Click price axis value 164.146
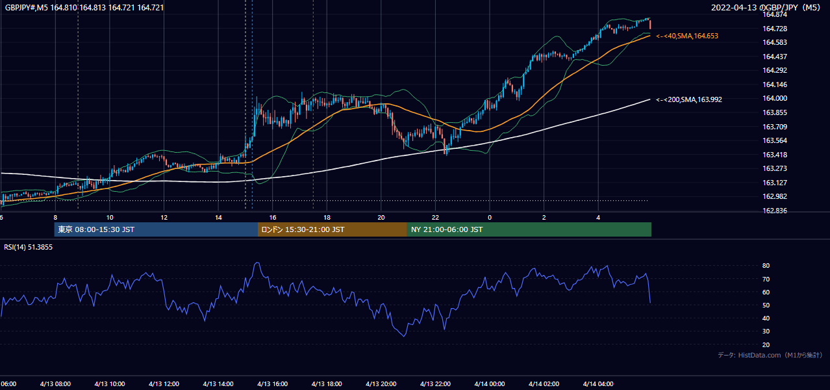The image size is (830, 390). pyautogui.click(x=775, y=84)
